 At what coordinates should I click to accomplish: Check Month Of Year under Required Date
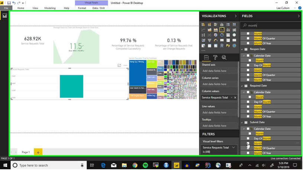click(x=248, y=116)
